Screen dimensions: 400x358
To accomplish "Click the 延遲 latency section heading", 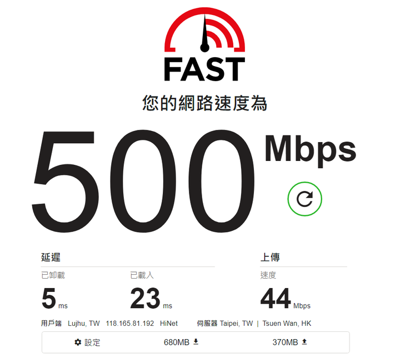I will 51,257.
